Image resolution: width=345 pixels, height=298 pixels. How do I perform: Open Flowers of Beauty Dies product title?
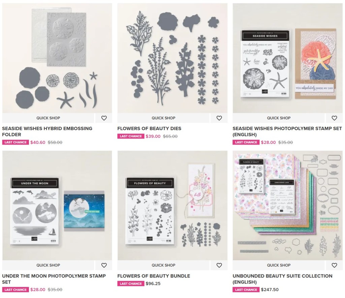tap(149, 128)
